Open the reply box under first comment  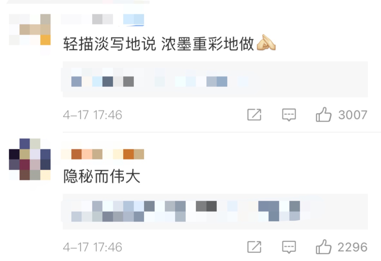pyautogui.click(x=215, y=79)
